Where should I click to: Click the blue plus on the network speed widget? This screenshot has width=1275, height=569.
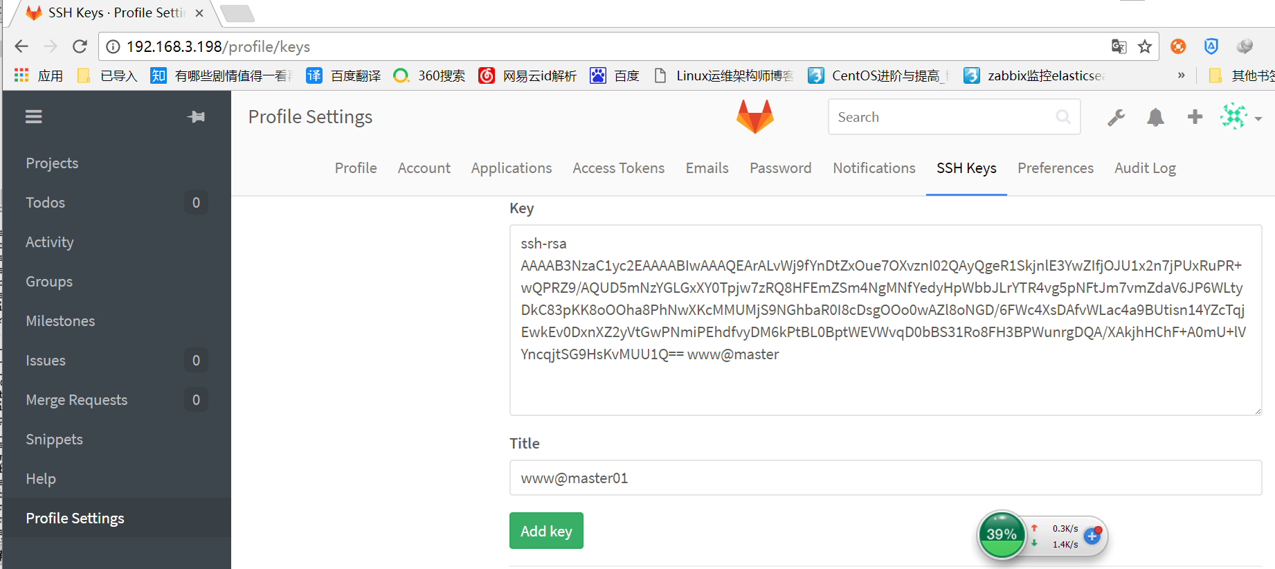(x=1092, y=536)
